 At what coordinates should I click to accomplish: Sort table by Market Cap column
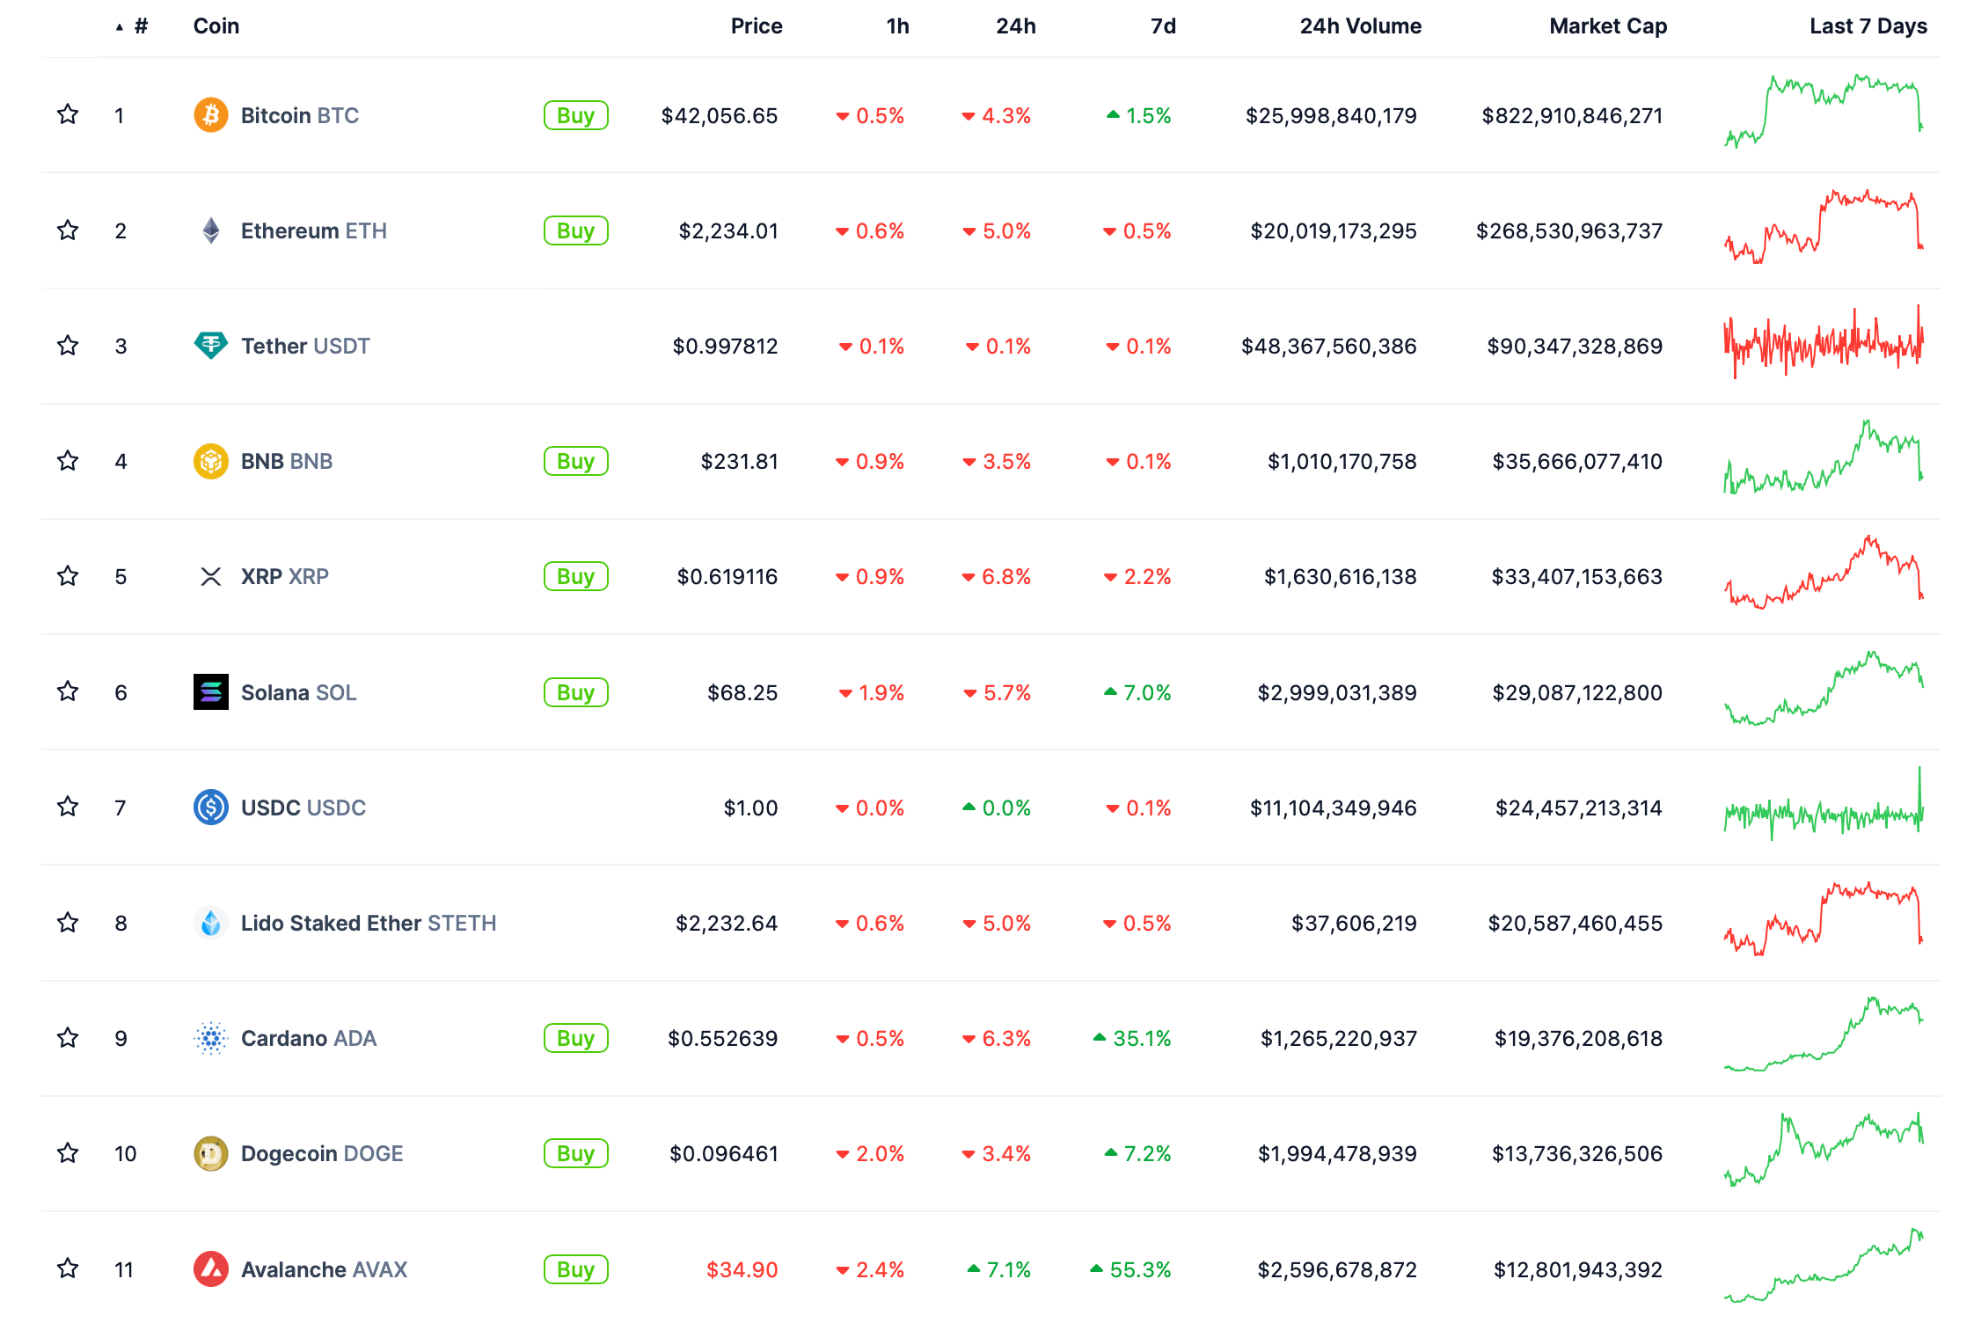tap(1607, 26)
